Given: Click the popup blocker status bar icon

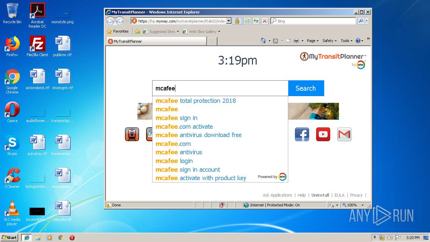Looking at the screenshot, I should pos(222,205).
